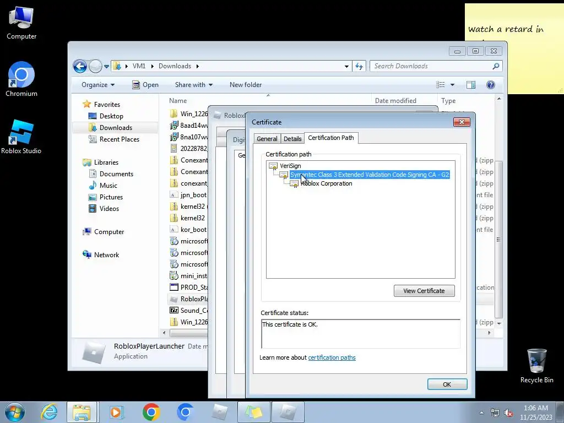The height and width of the screenshot is (423, 564).
Task: Toggle the preview pane button
Action: pos(471,85)
